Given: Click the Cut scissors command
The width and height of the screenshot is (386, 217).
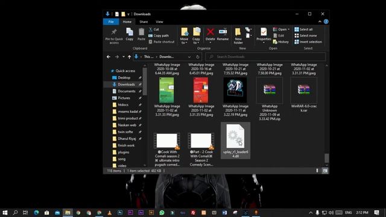Looking at the screenshot, I should click(154, 30).
